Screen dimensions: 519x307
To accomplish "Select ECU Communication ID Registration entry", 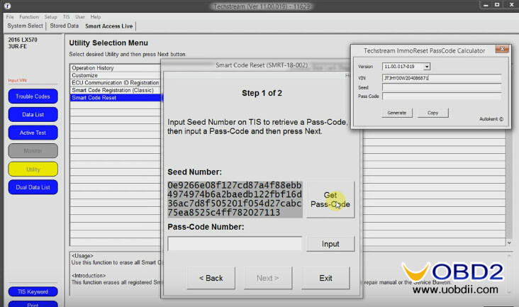I will point(115,83).
